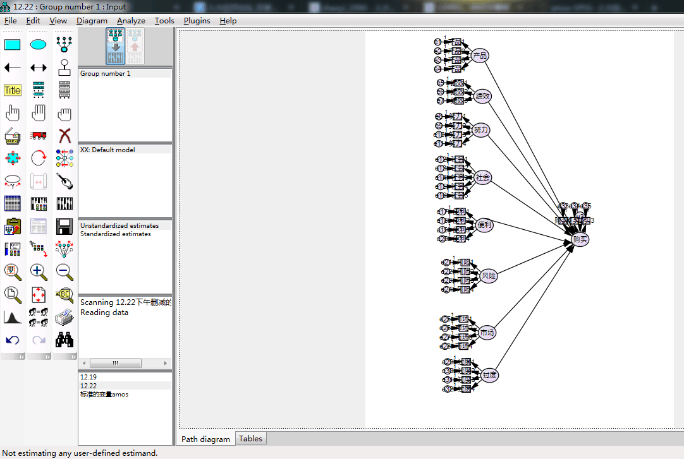Click the 过度 latent variable ellipse
This screenshot has width=684, height=459.
[489, 375]
